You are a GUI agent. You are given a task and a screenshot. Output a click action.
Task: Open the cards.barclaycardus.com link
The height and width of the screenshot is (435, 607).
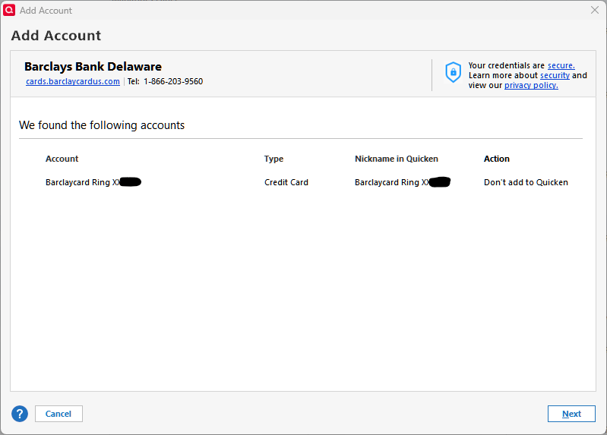pyautogui.click(x=73, y=81)
